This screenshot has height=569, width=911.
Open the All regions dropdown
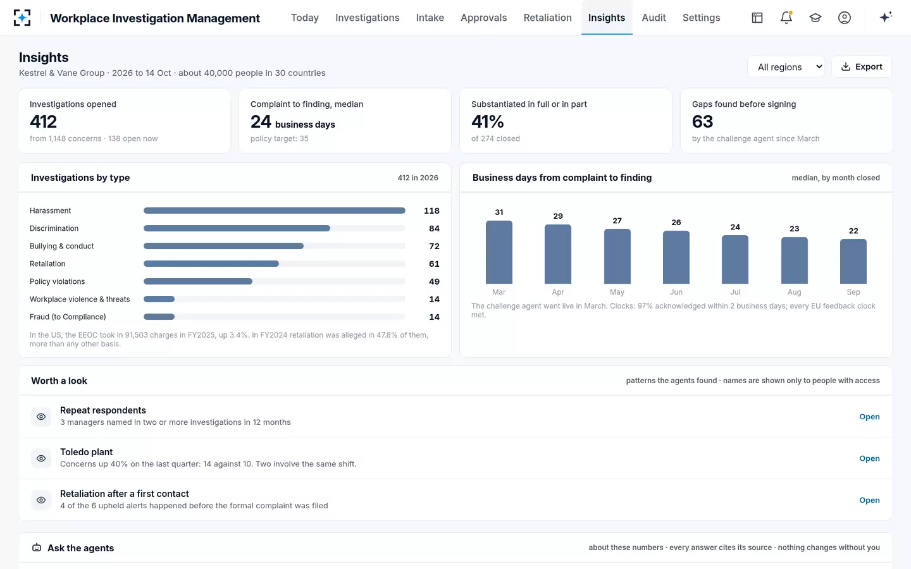(x=786, y=66)
